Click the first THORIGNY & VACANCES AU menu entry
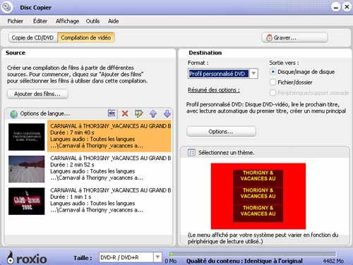The width and height of the screenshot is (353, 265). click(x=258, y=175)
